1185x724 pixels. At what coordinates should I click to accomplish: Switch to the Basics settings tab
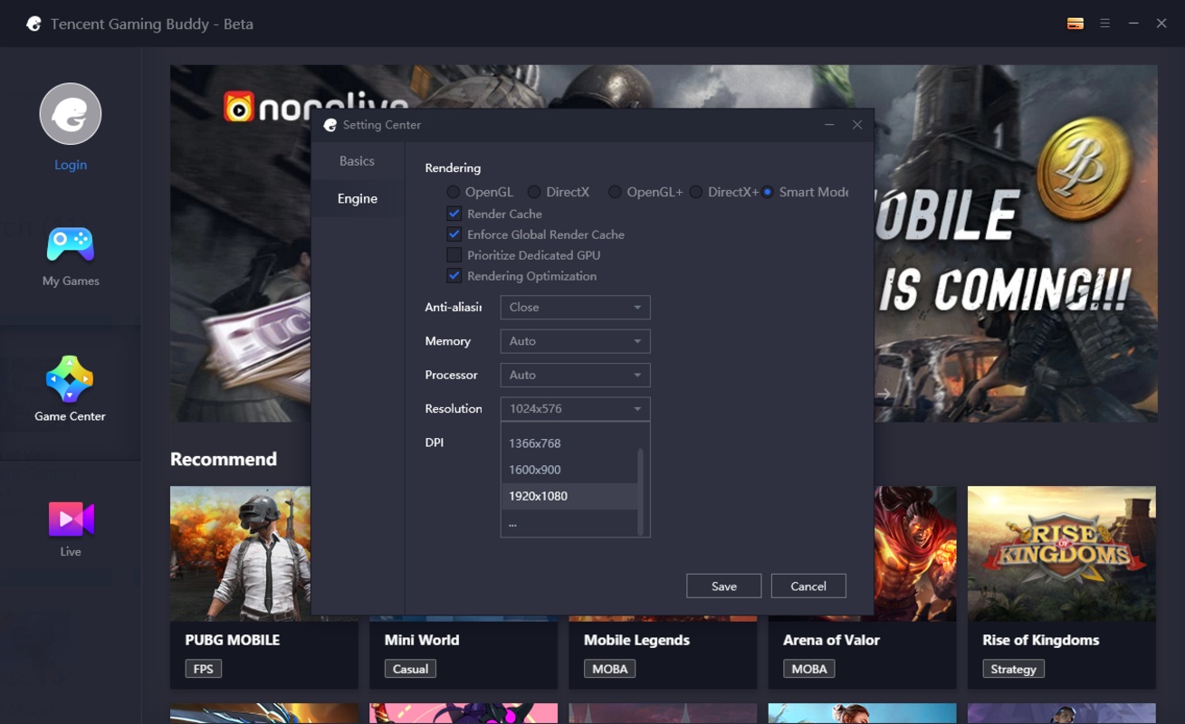point(357,161)
